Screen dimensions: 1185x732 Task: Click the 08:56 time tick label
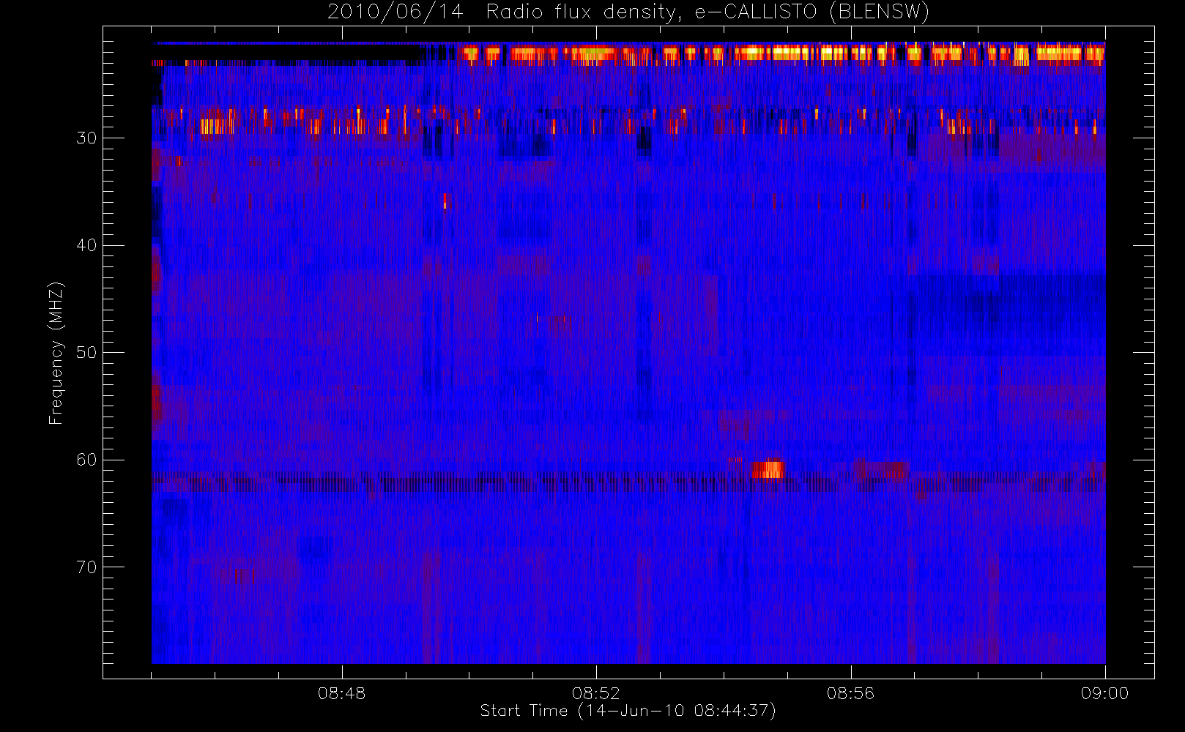[850, 693]
